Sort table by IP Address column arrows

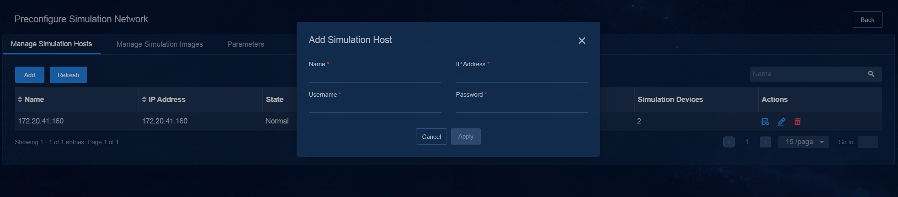pos(144,100)
